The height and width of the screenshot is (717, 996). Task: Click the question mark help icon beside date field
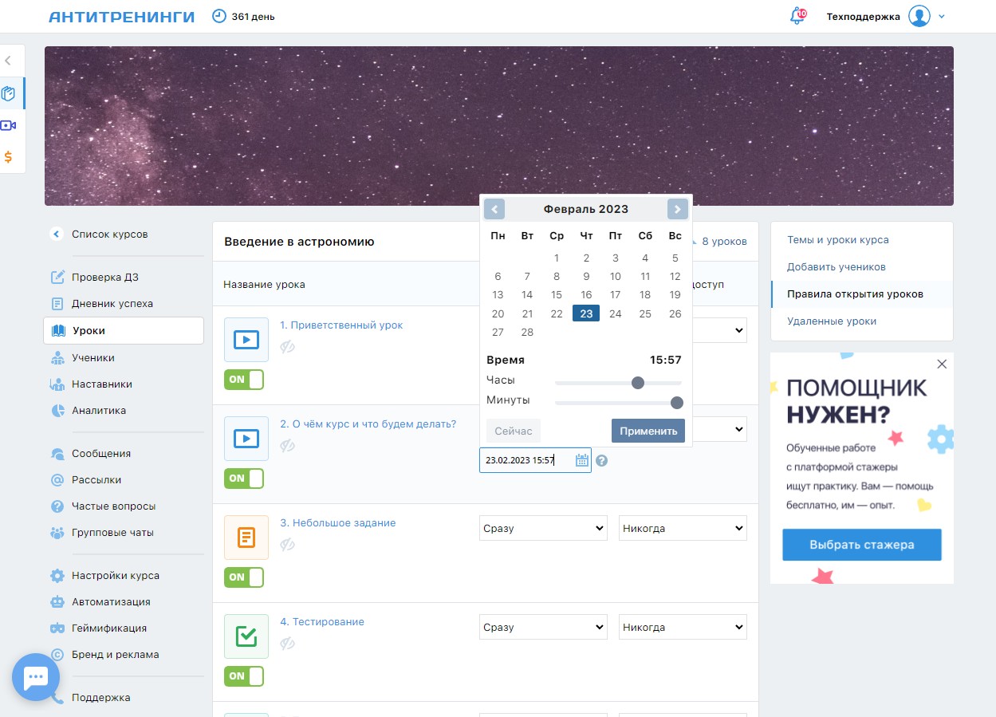click(602, 460)
